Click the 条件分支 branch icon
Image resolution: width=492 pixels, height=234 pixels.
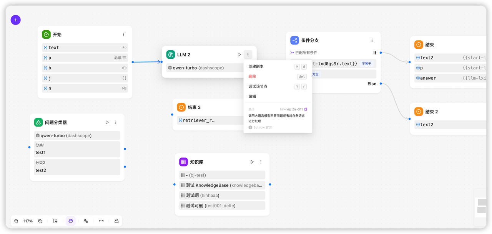point(294,40)
